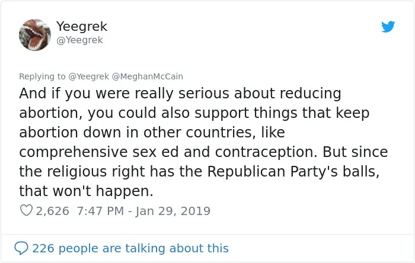Click the 'Replying to' label text
Screen dimensions: 415x263
tap(42, 76)
